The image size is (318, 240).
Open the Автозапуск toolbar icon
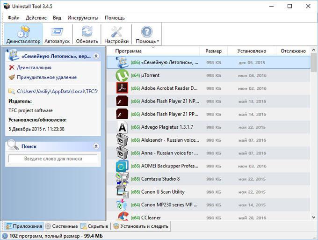pyautogui.click(x=57, y=32)
